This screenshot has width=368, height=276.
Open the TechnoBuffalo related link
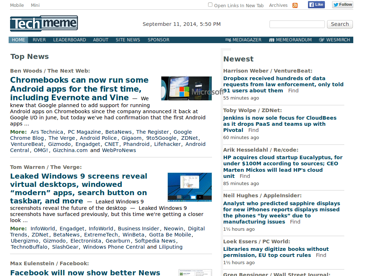(29, 247)
